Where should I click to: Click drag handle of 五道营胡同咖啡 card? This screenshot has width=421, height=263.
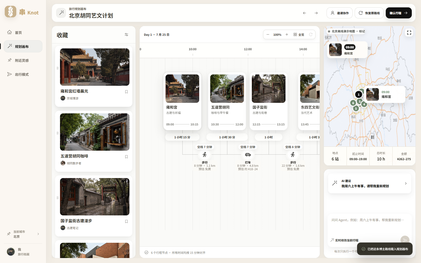(x=58, y=133)
